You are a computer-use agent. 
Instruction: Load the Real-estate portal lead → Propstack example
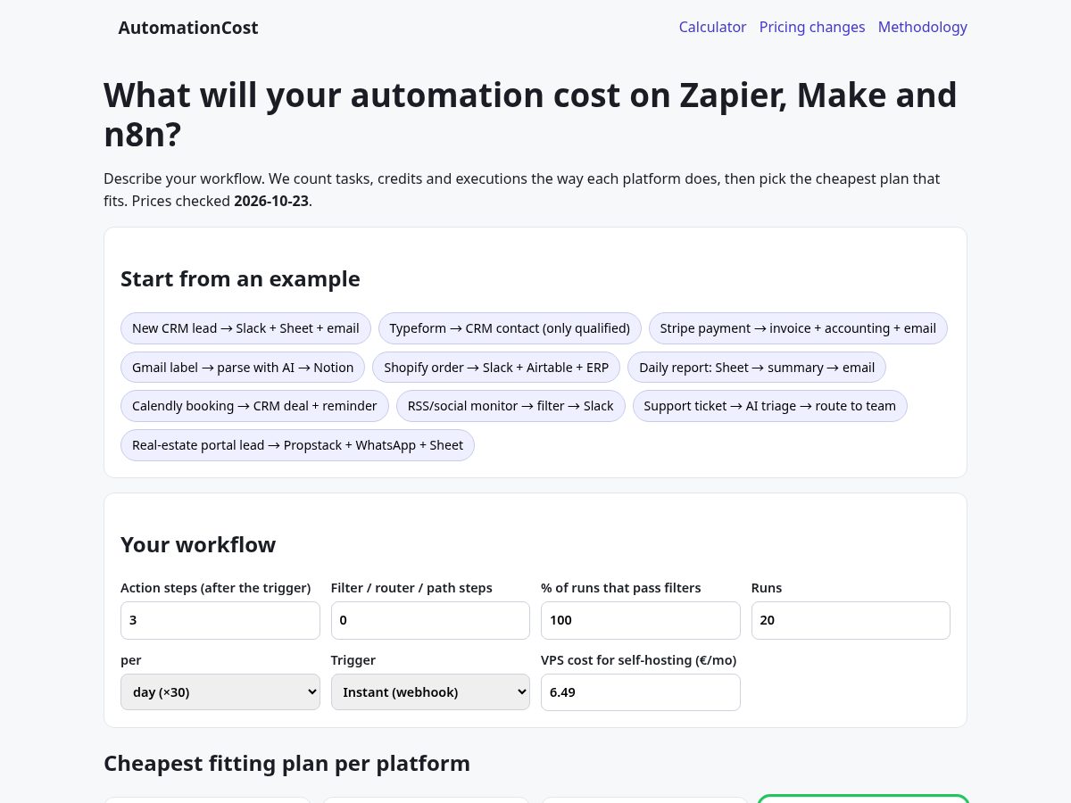click(297, 445)
